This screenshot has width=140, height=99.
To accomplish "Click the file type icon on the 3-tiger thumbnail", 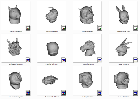I will (100, 28).
